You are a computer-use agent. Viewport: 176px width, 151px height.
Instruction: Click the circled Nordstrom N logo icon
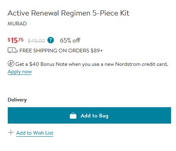[11, 64]
